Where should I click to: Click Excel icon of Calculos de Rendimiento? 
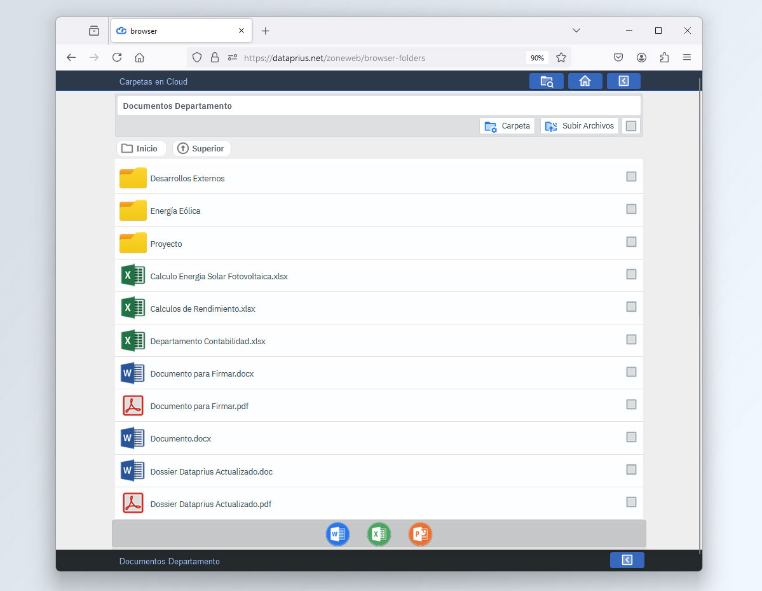[133, 308]
